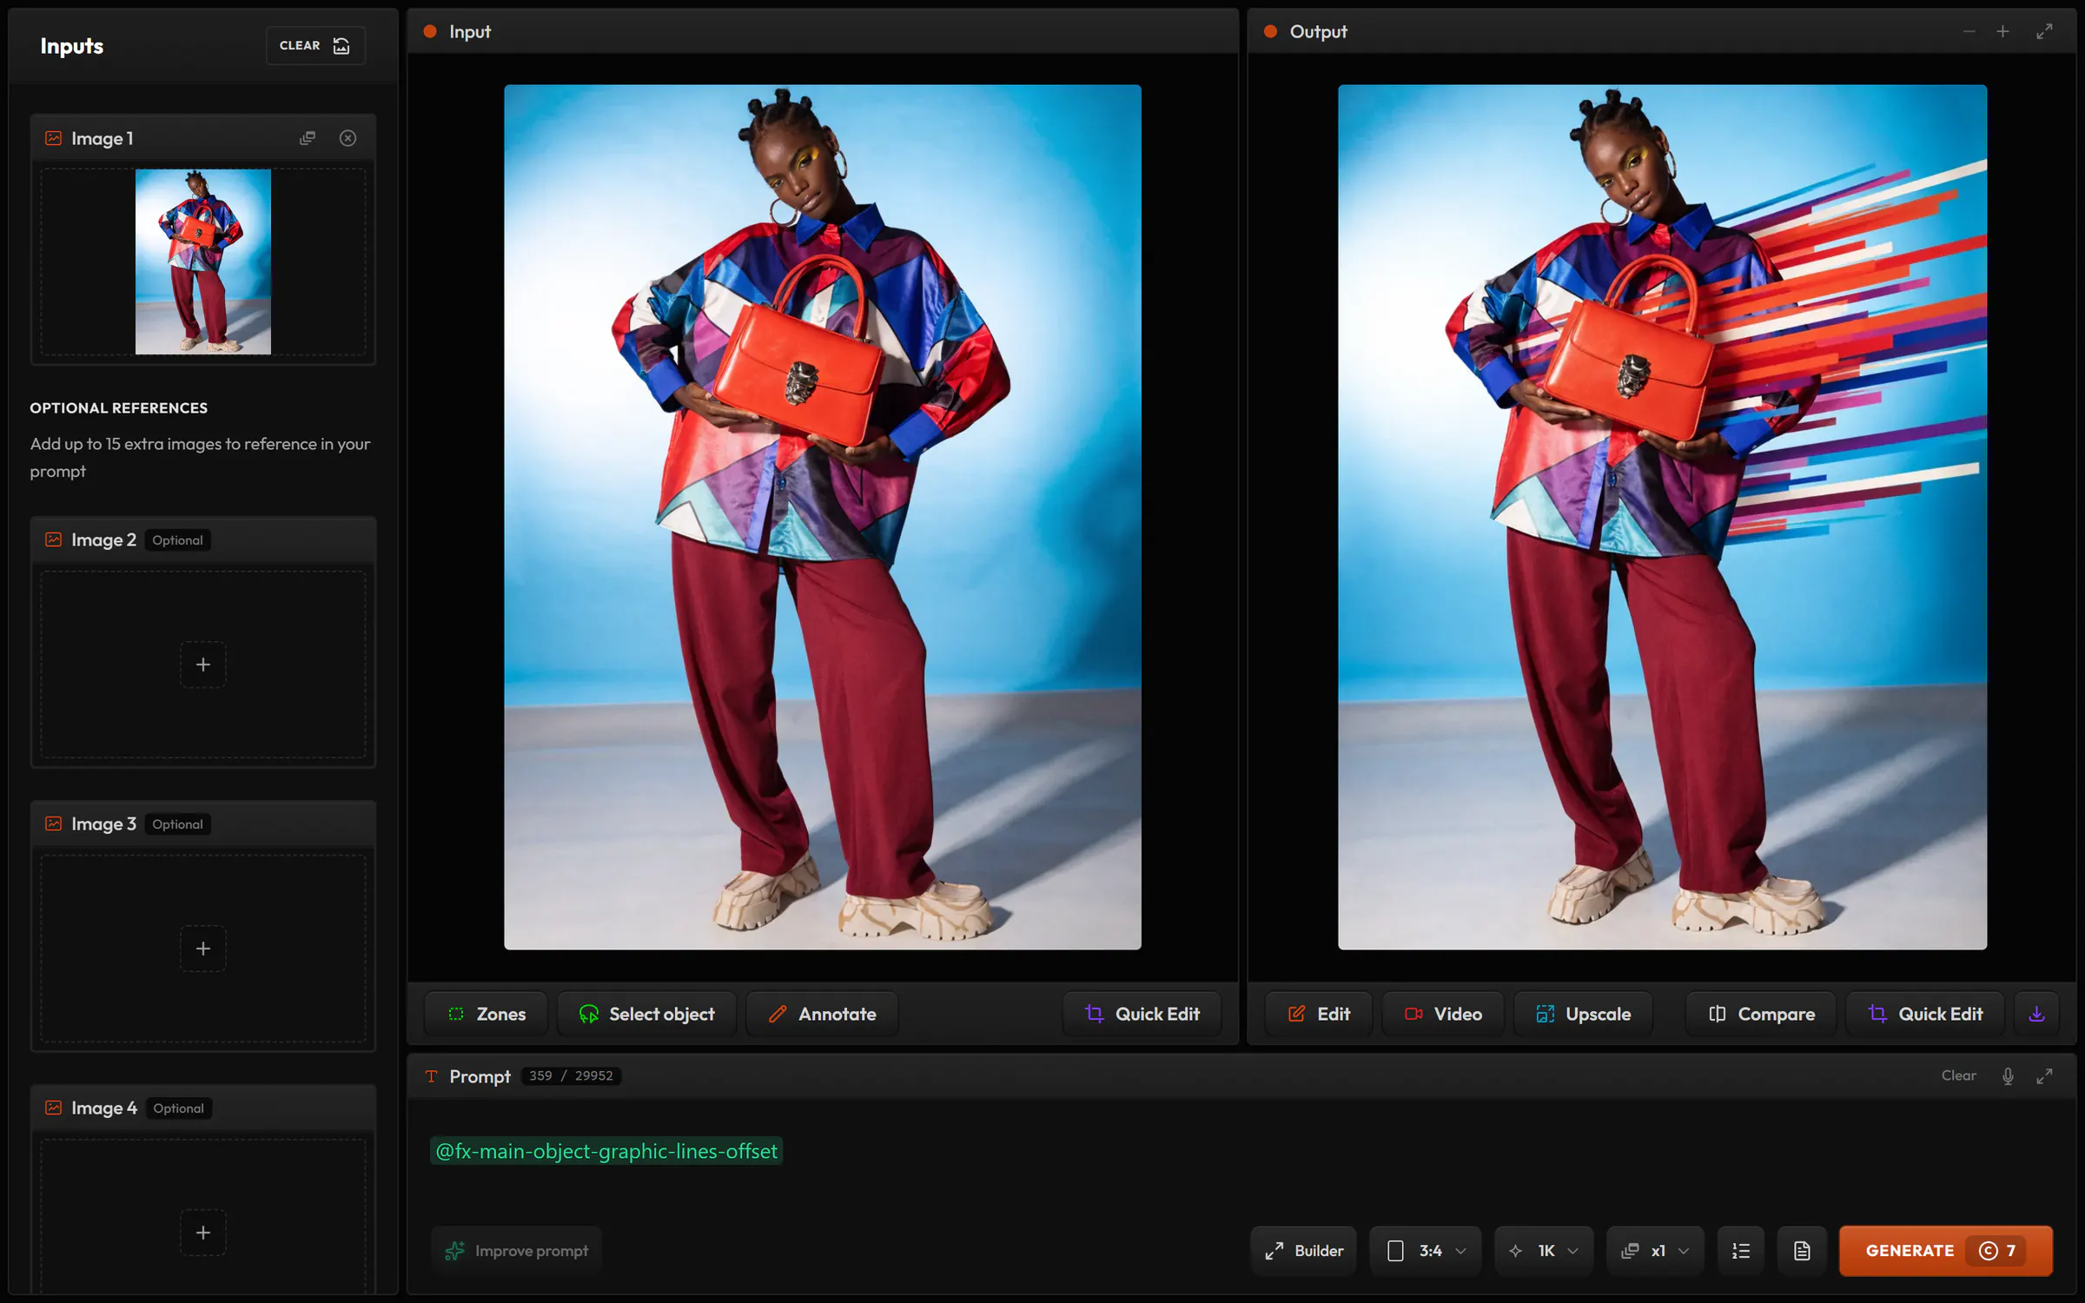Open Edit for the output image

pyautogui.click(x=1319, y=1014)
